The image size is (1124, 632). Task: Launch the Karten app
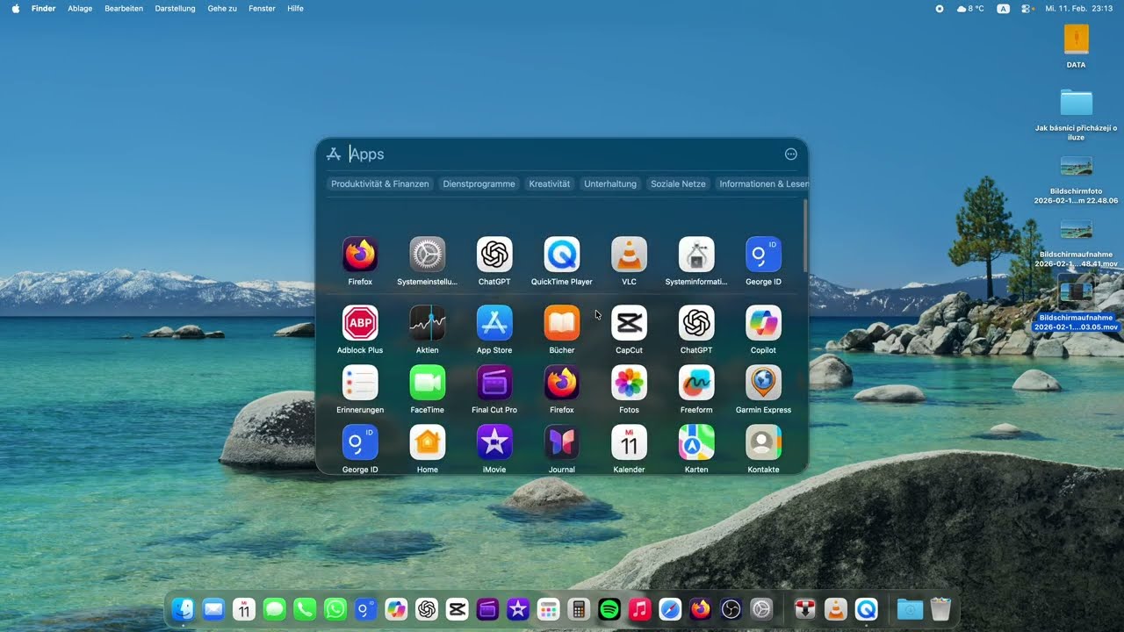[x=696, y=442]
